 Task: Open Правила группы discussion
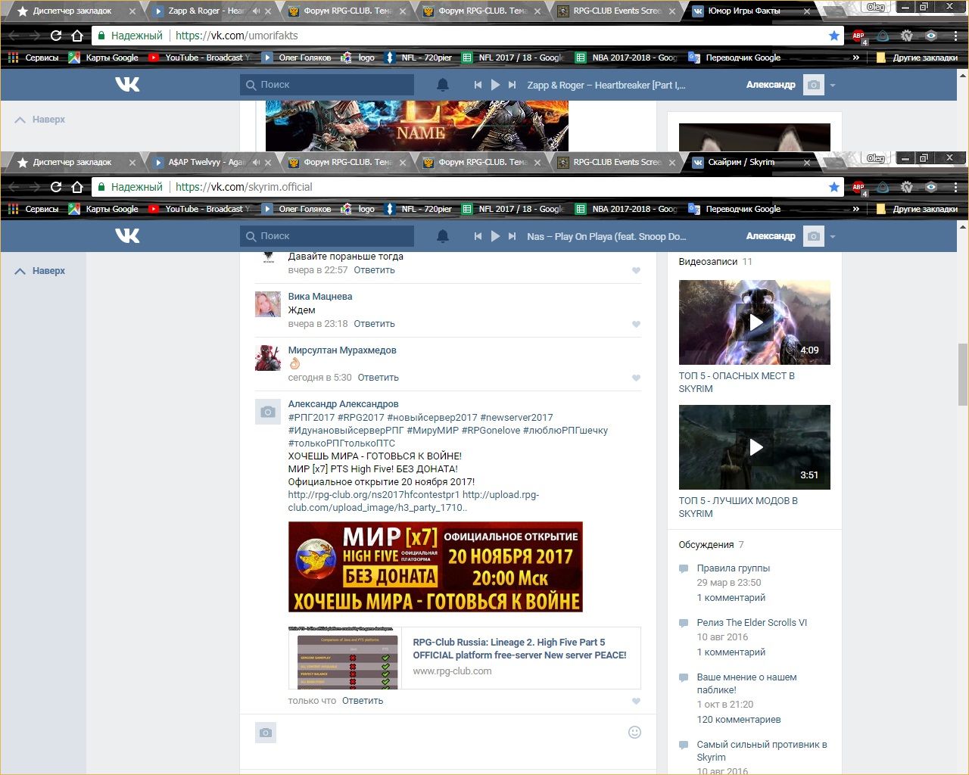(733, 568)
